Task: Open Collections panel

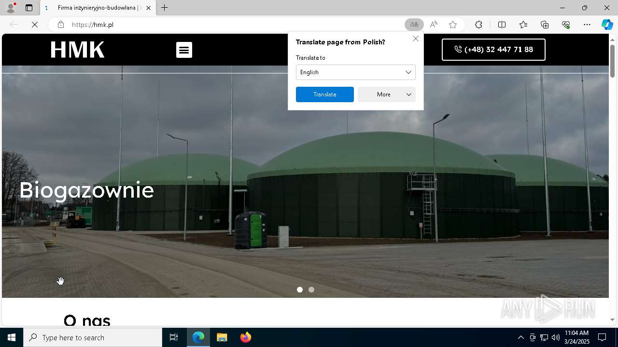Action: [x=545, y=25]
